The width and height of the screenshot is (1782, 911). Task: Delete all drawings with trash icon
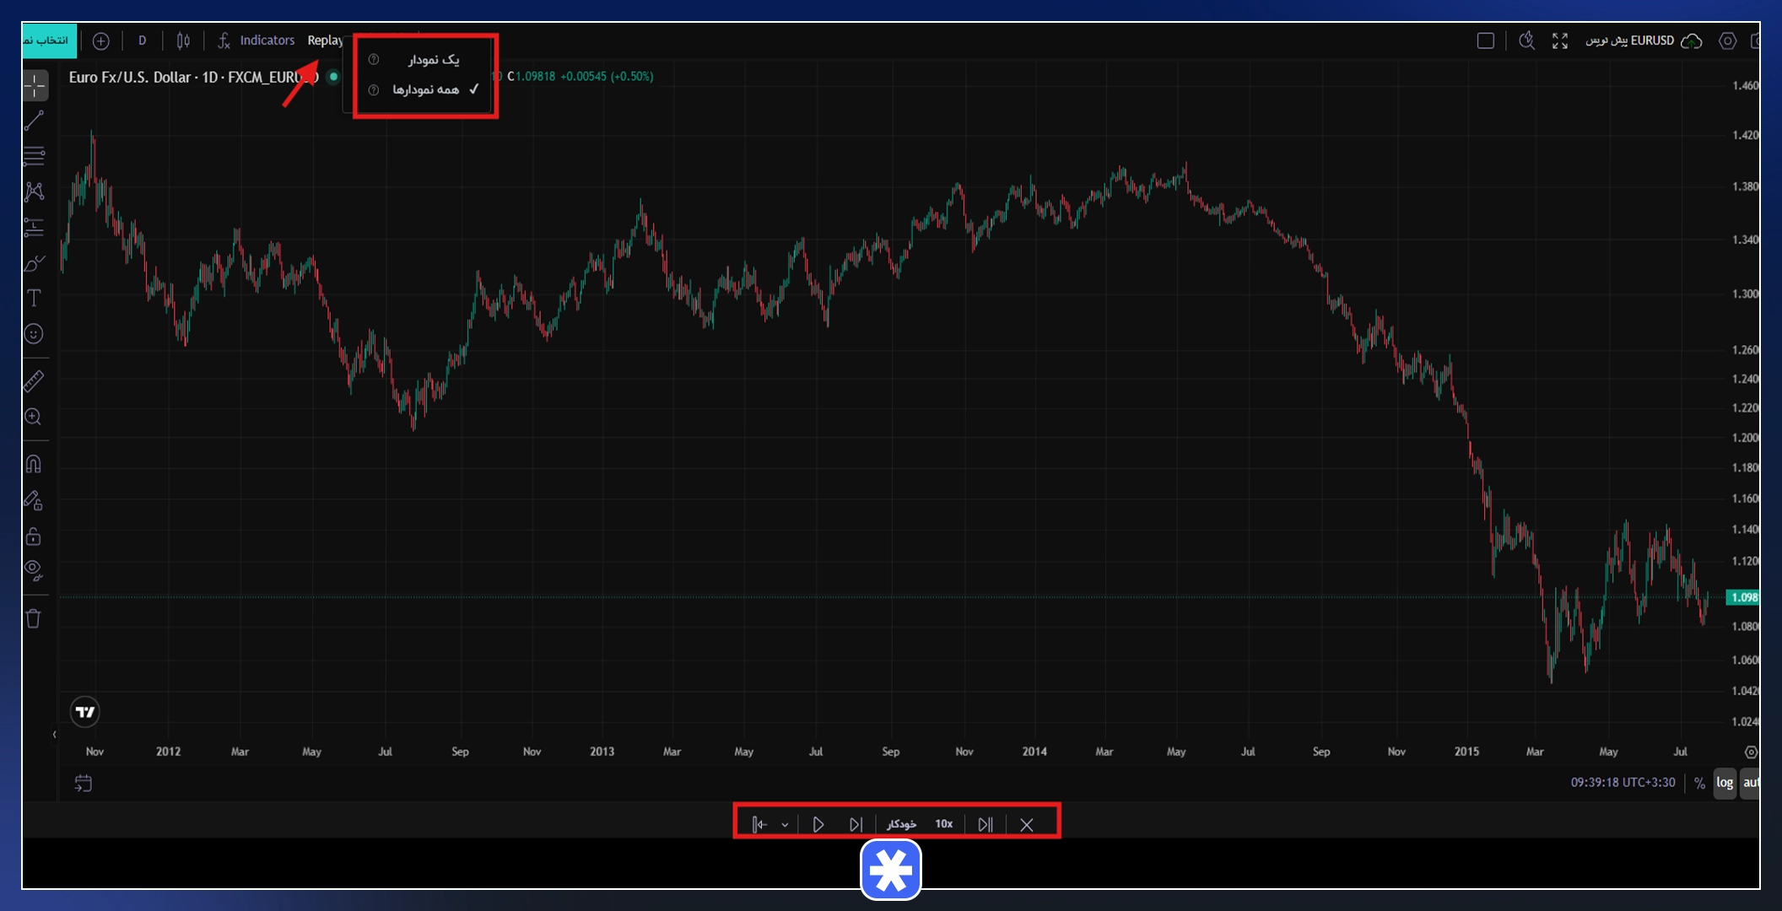(35, 618)
